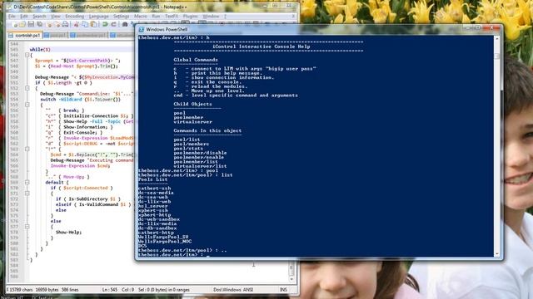
Task: Collapse the code fold at line 552
Action: pyautogui.click(x=27, y=88)
